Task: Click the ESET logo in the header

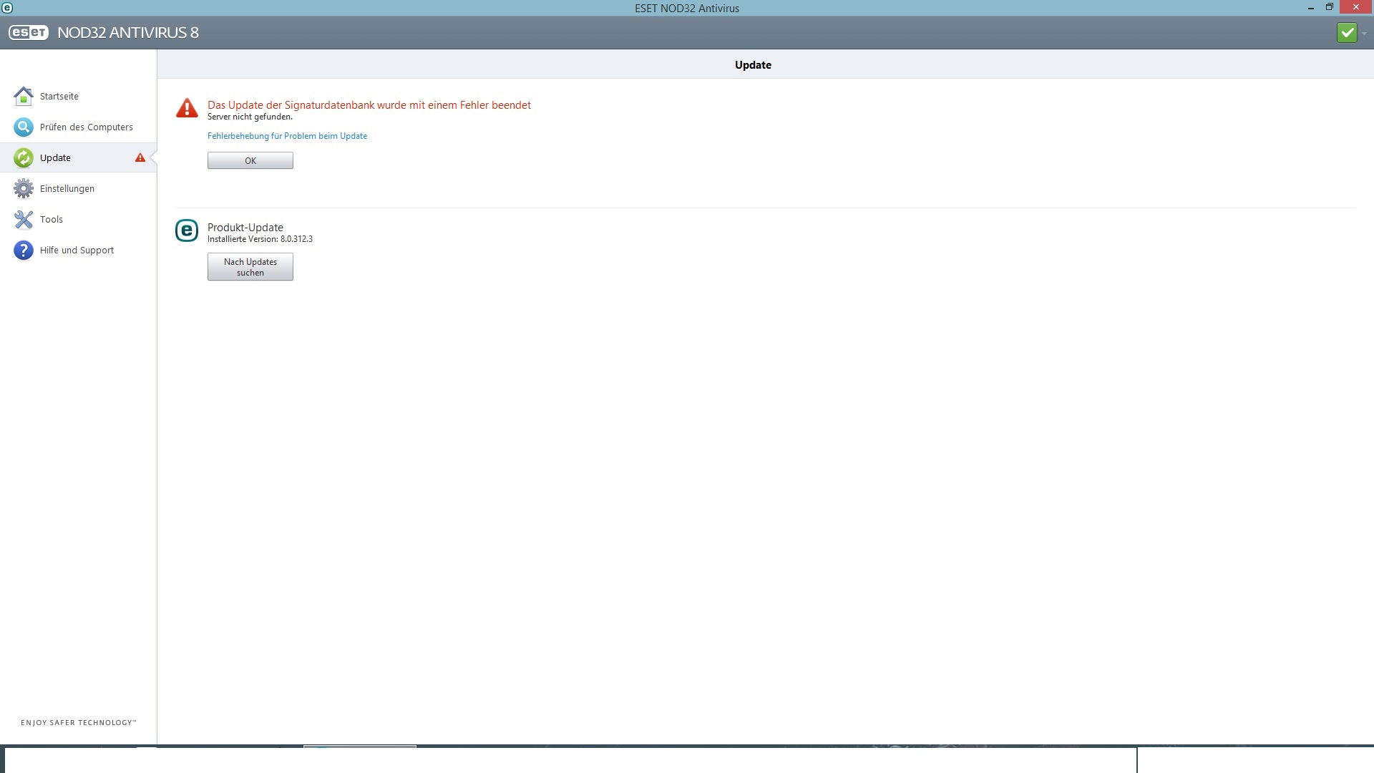Action: click(29, 33)
